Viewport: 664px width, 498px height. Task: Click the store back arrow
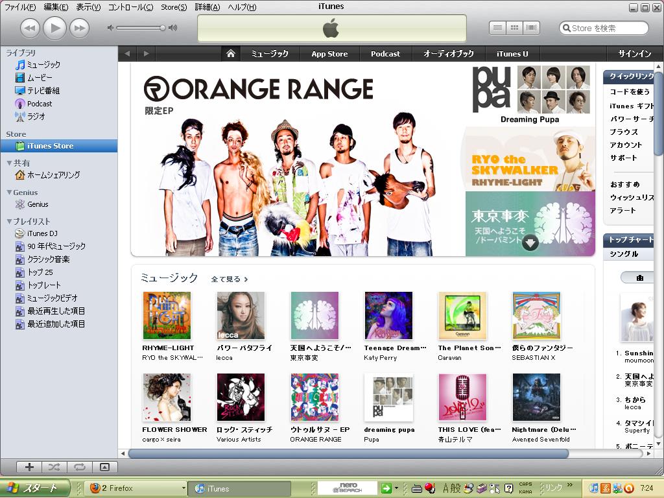pos(128,54)
